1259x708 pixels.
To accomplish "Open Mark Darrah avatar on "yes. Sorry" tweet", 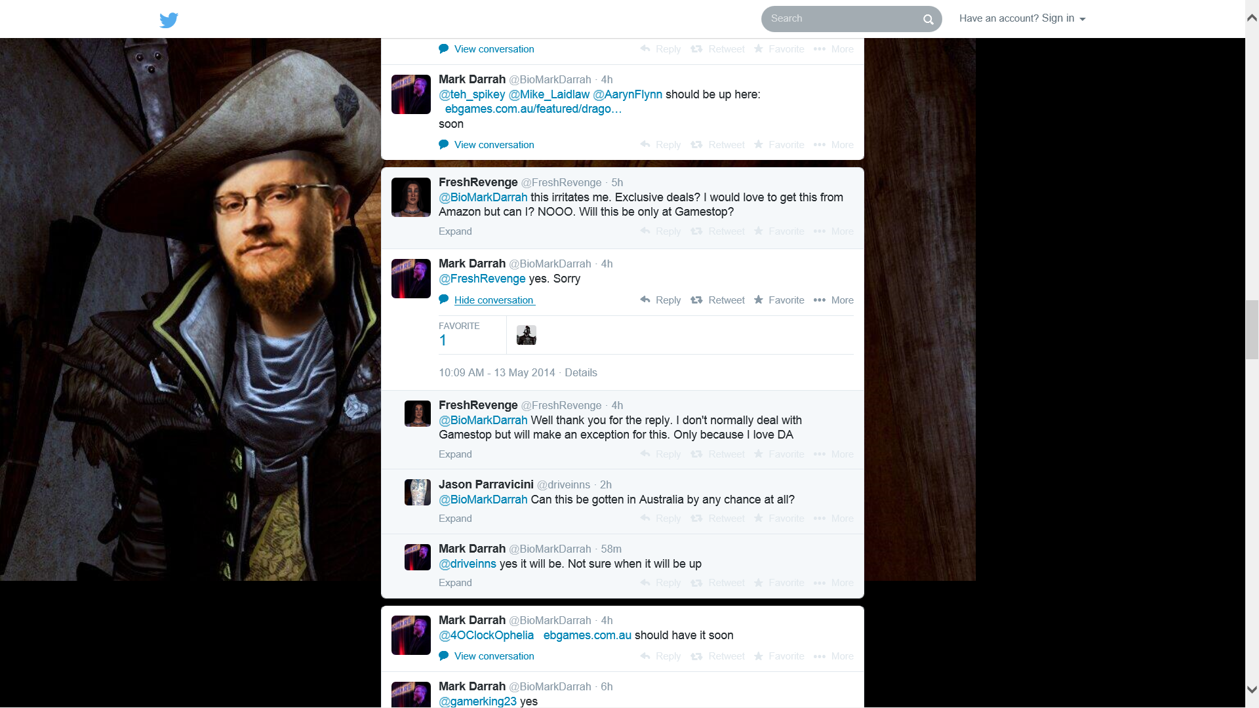I will (411, 279).
